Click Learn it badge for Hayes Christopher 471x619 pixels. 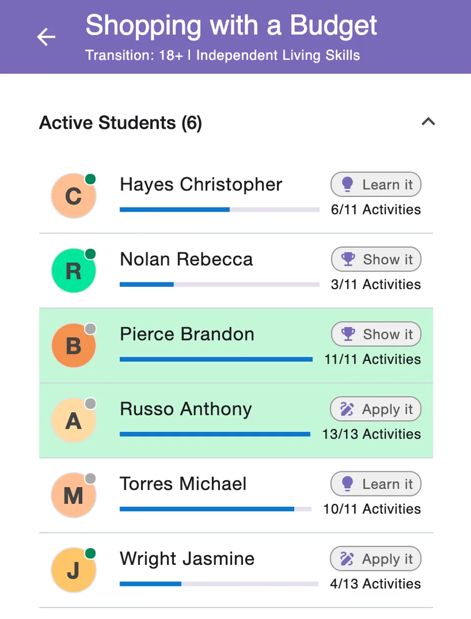tap(376, 185)
